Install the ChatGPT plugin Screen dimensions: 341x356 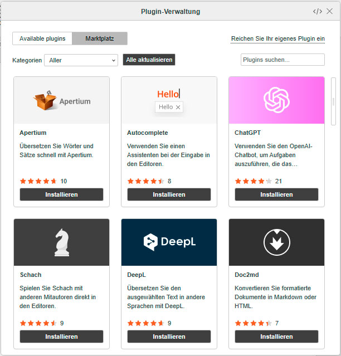pyautogui.click(x=276, y=194)
